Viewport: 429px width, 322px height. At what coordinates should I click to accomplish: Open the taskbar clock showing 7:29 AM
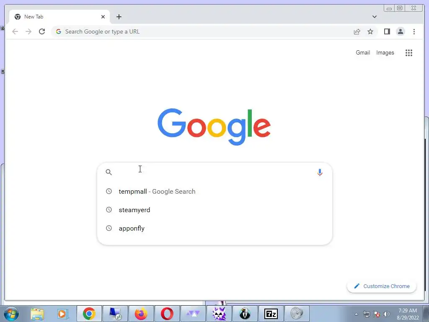click(408, 314)
